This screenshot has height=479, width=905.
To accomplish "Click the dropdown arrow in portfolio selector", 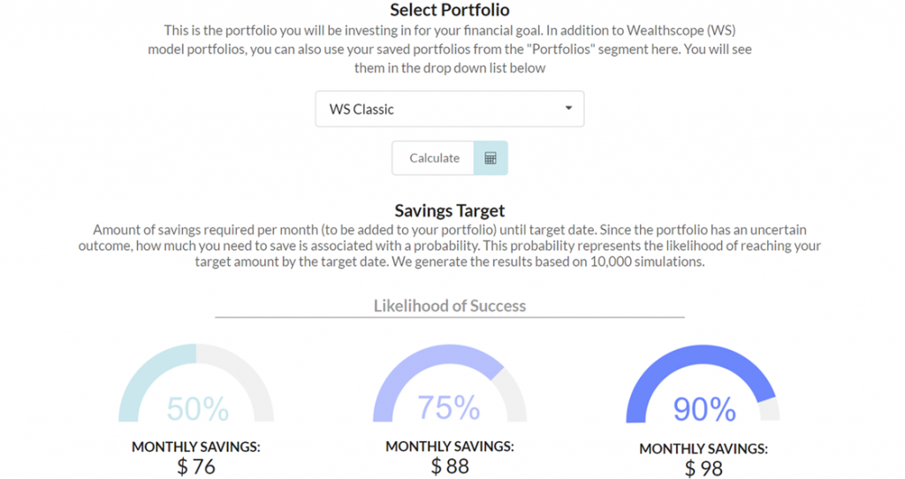I will 568,108.
